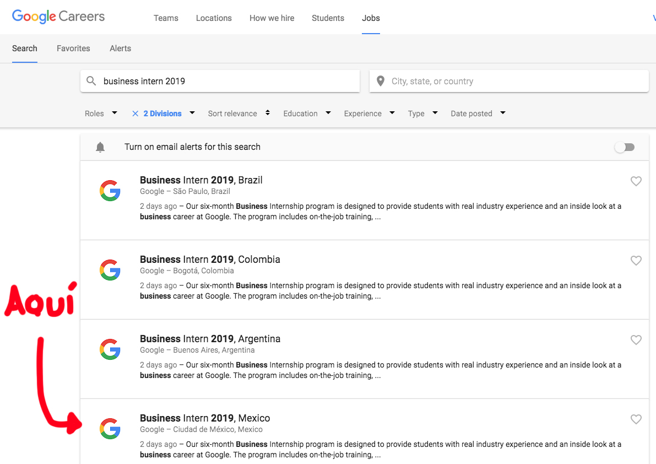This screenshot has height=464, width=656.
Task: Click the location pin icon
Action: [380, 80]
